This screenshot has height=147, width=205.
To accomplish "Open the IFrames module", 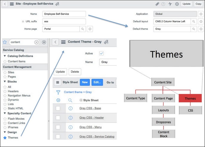I will coord(13,127).
